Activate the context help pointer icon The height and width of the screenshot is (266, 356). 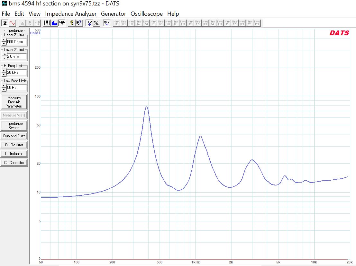point(79,23)
